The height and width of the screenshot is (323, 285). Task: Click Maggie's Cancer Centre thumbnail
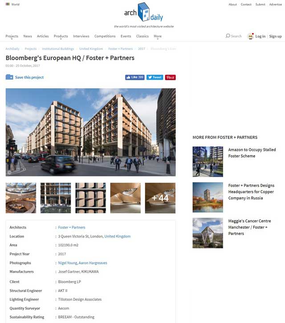(208, 233)
